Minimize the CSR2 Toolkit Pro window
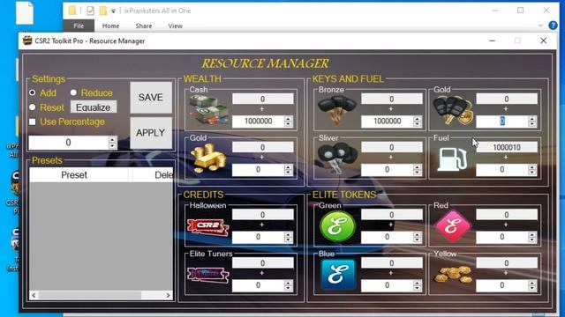The image size is (565, 317). pos(493,41)
